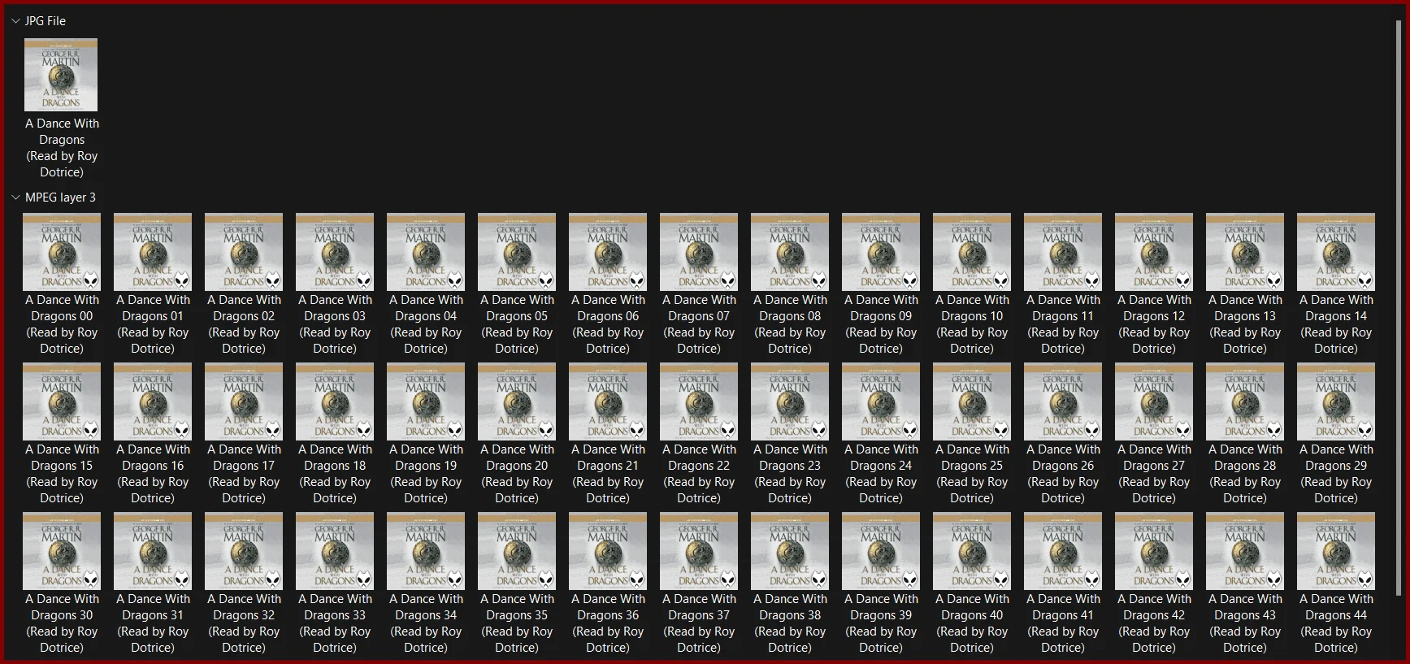
Task: Select the A Dance With Dragons 44 MP3 icon
Action: click(1336, 551)
